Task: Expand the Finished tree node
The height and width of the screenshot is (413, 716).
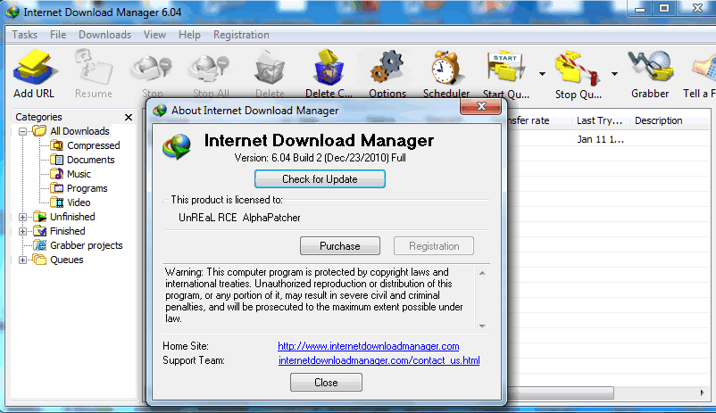Action: click(x=22, y=231)
